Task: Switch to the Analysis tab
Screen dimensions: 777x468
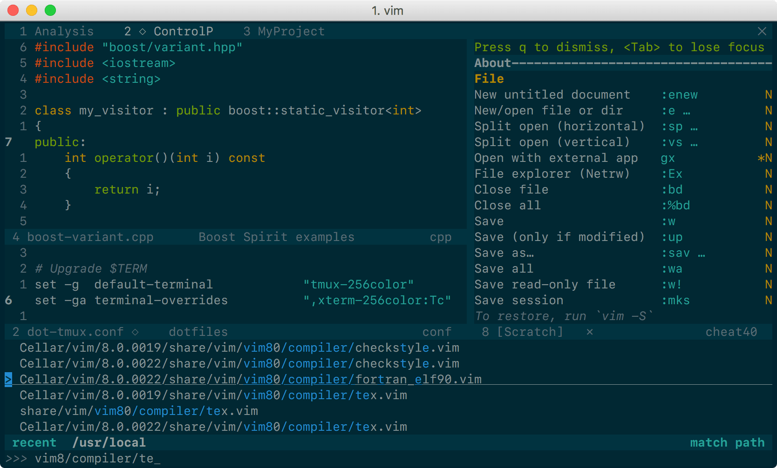Action: pos(64,31)
